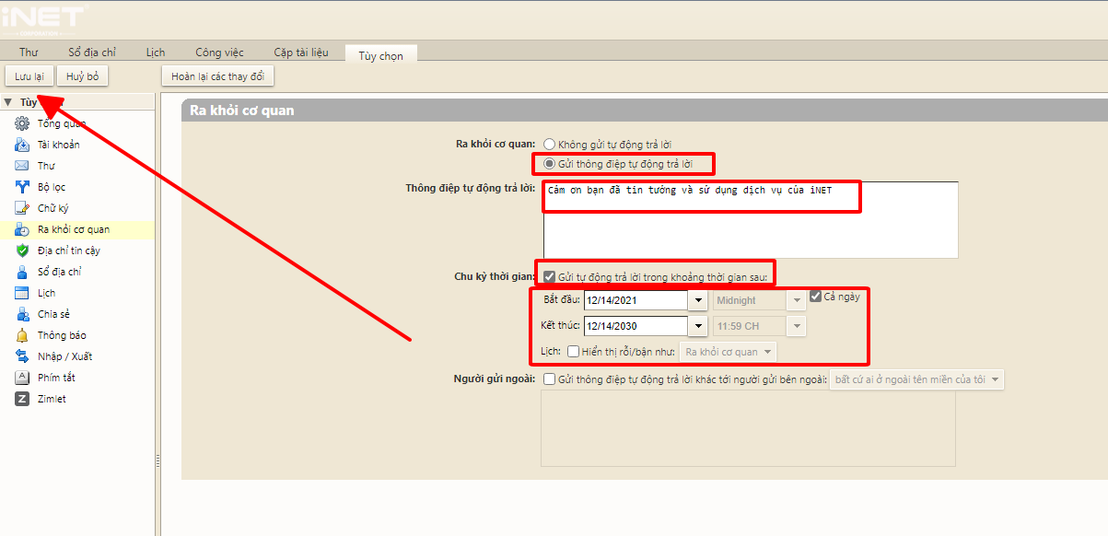This screenshot has width=1108, height=536.
Task: Select the Phím tắt shortcuts icon
Action: pyautogui.click(x=22, y=378)
